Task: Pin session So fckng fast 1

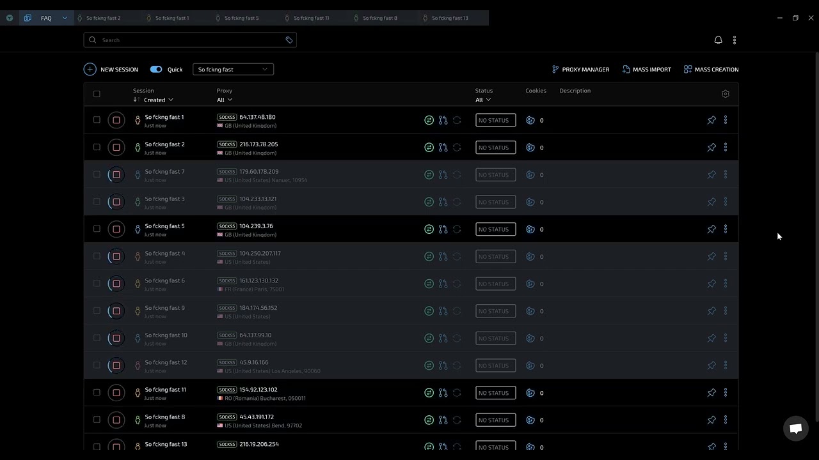Action: coord(712,120)
